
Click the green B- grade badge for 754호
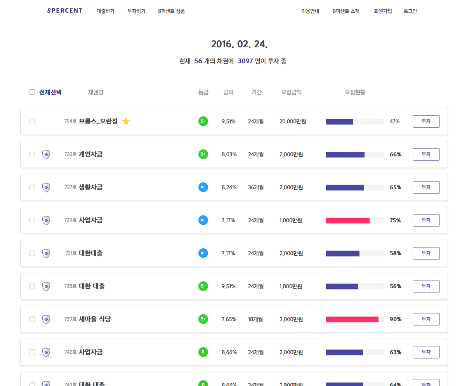pyautogui.click(x=203, y=121)
